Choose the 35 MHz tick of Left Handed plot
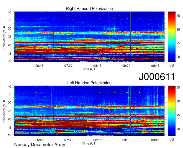This screenshot has height=148, width=183. pyautogui.click(x=9, y=94)
